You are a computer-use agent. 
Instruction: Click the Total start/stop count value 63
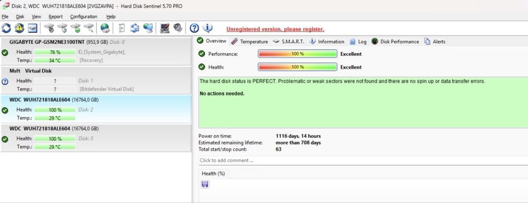click(x=278, y=149)
